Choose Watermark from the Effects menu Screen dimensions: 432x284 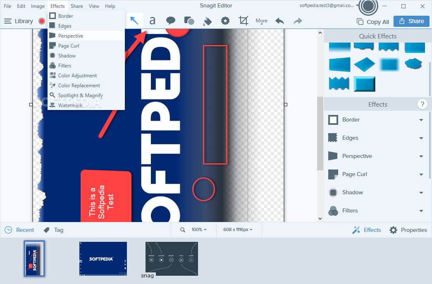pos(86,105)
